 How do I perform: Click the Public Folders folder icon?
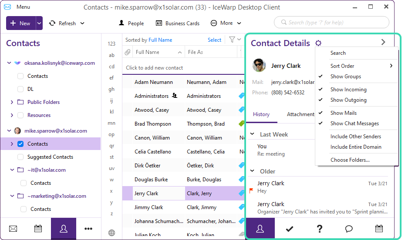[20, 102]
